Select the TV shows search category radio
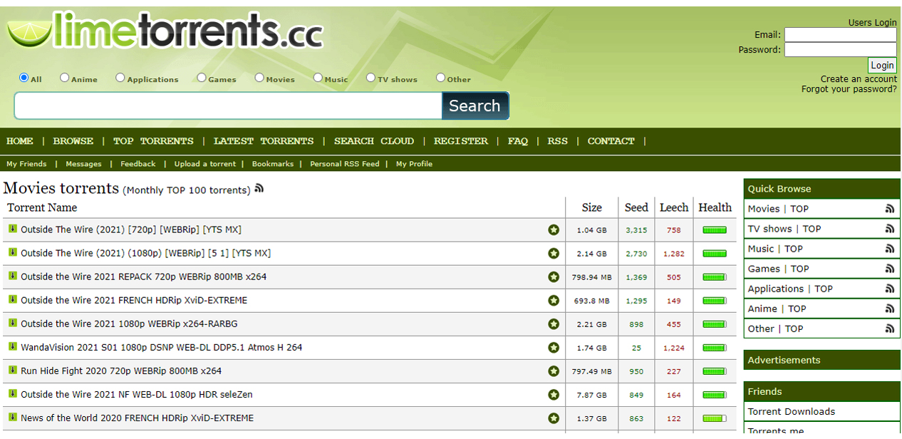The image size is (902, 439). pos(370,78)
